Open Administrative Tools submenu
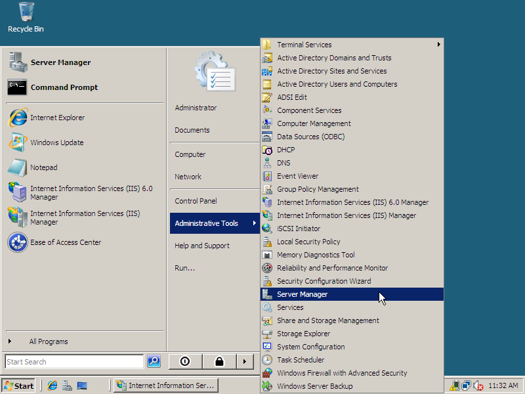Screen dimensions: 525x394 (215, 223)
